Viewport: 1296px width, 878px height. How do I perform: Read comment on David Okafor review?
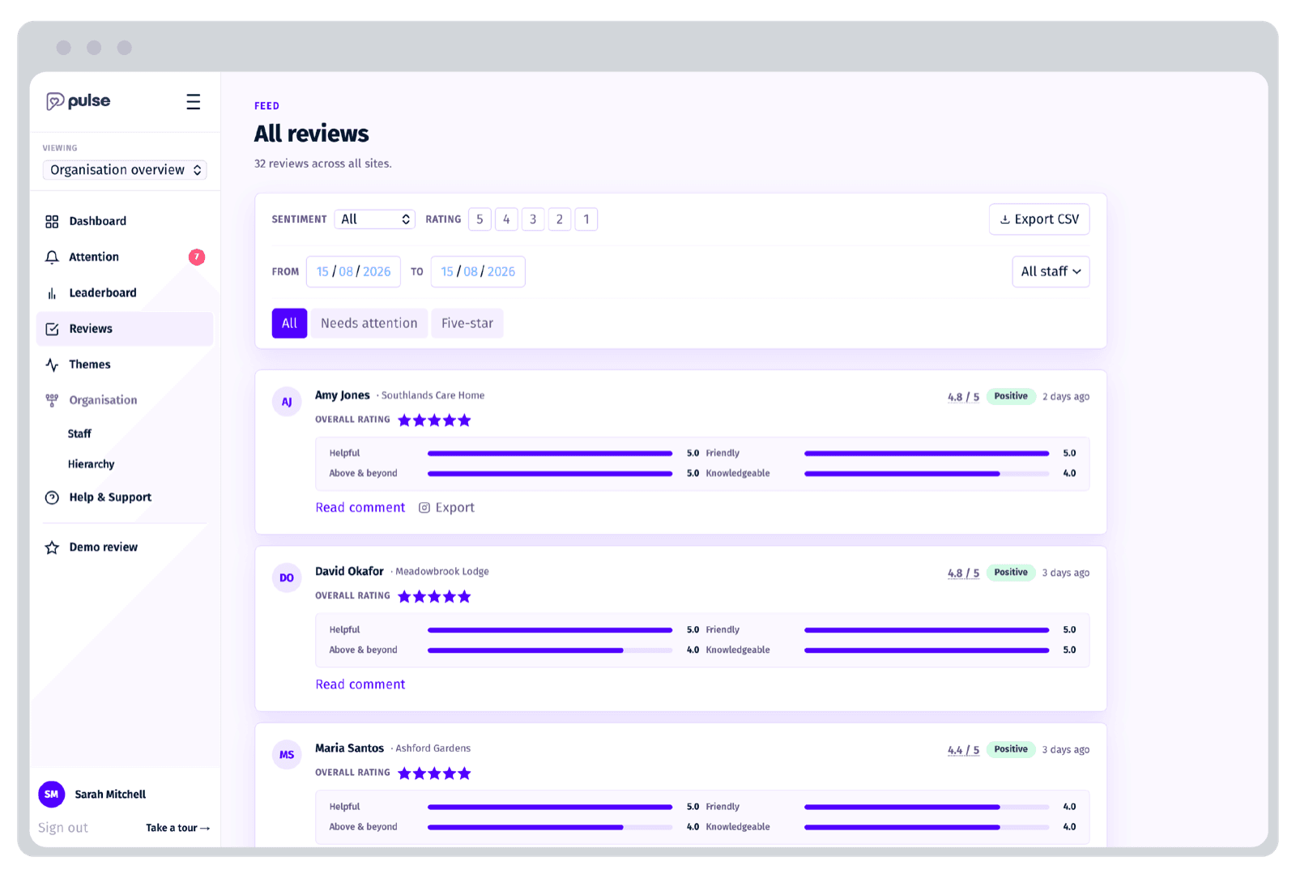[360, 684]
